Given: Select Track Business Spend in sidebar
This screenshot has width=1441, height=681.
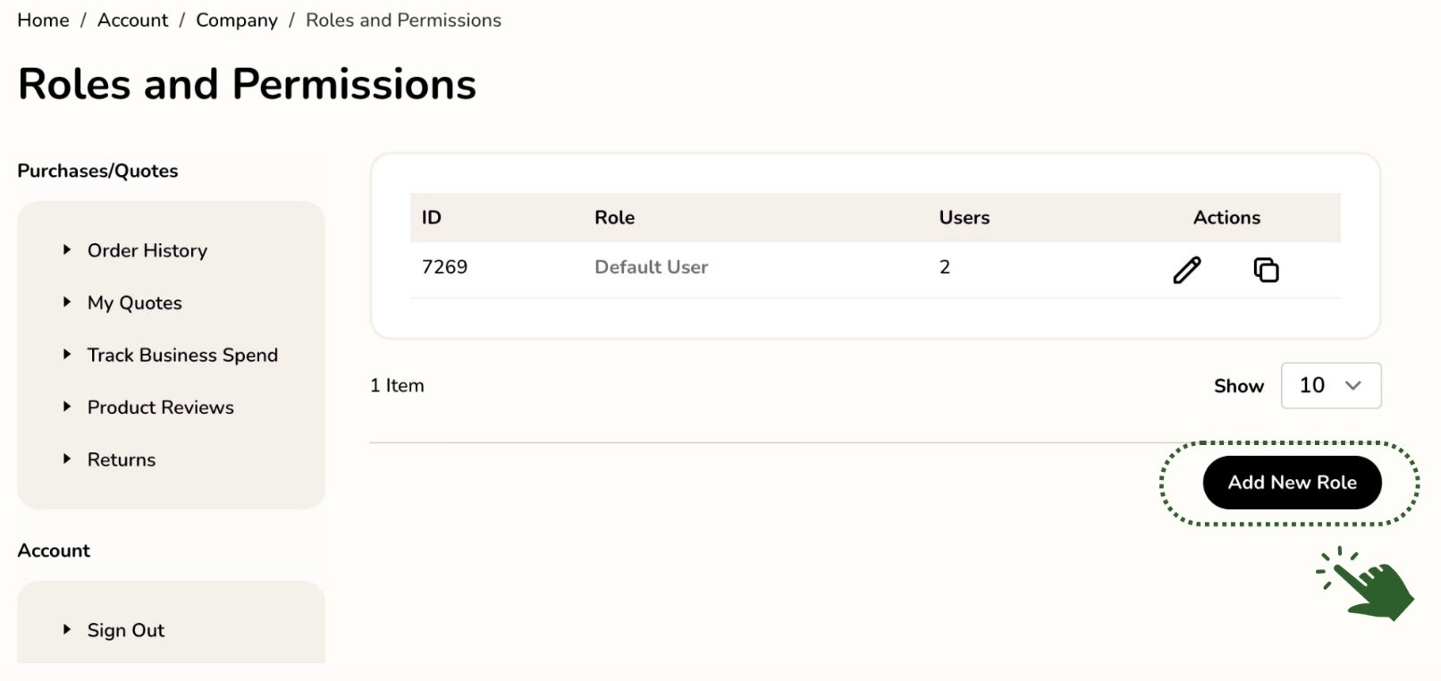Looking at the screenshot, I should [182, 355].
